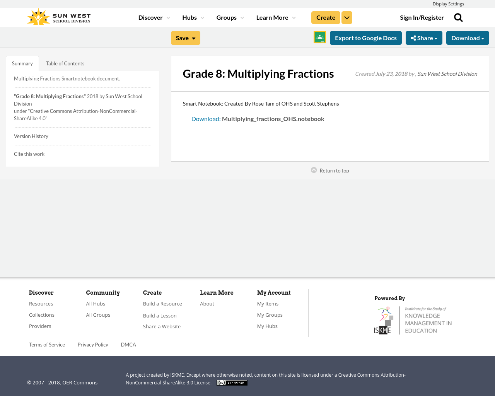Click the Creative Commons BY-NC-SA badge

232,382
